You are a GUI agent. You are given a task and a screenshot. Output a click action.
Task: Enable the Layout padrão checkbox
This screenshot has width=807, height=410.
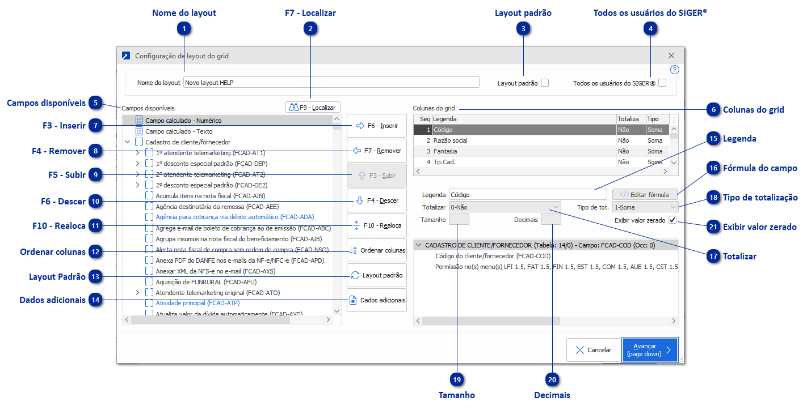tap(545, 82)
